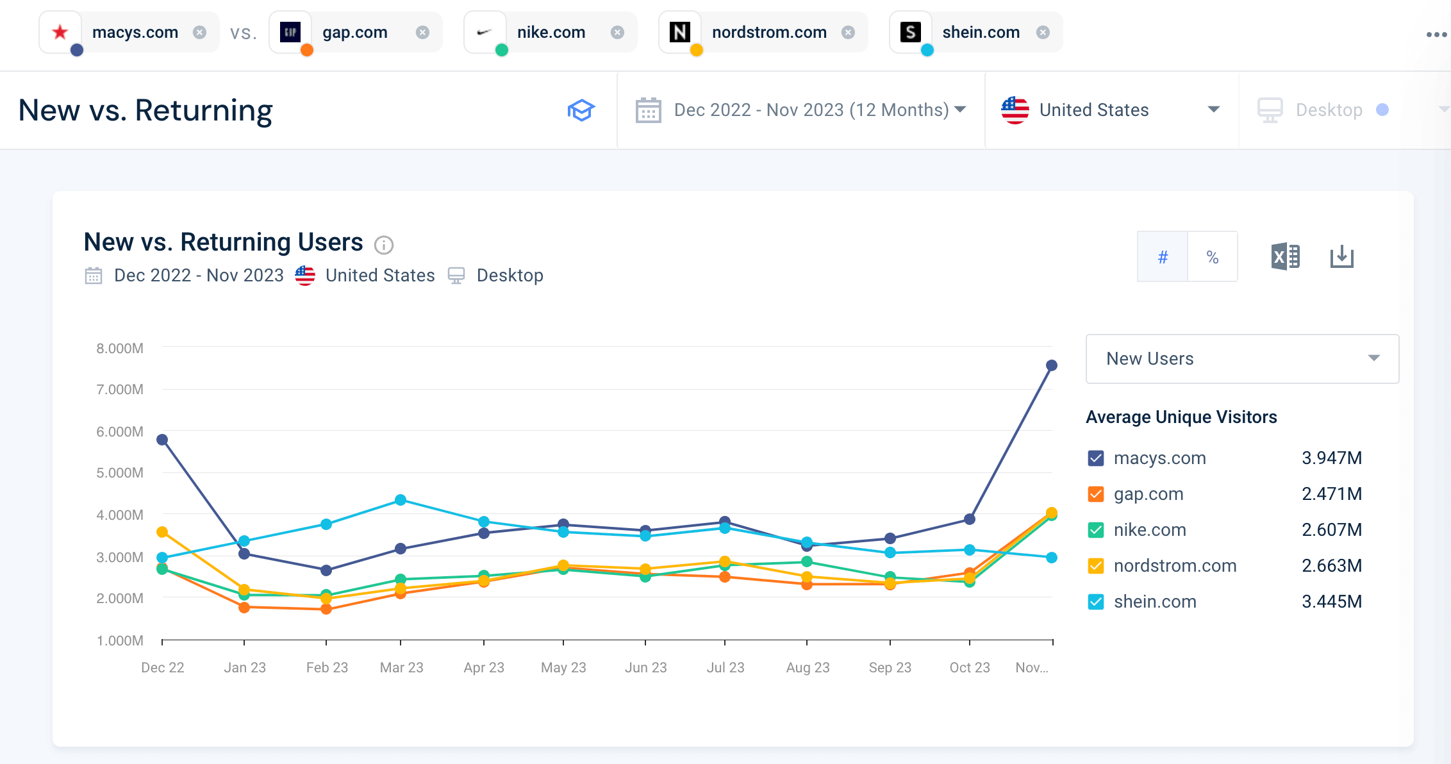The height and width of the screenshot is (764, 1451).
Task: Switch chart to number (#) view
Action: 1163,257
